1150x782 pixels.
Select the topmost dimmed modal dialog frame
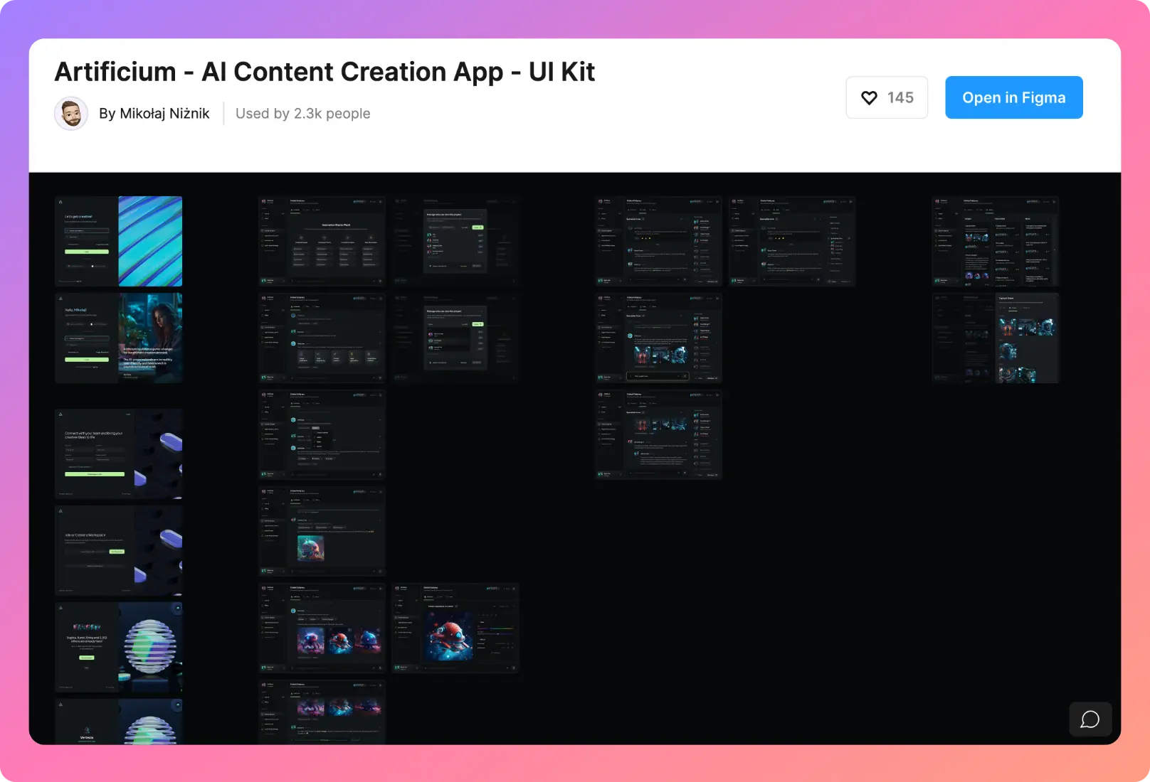tap(455, 241)
